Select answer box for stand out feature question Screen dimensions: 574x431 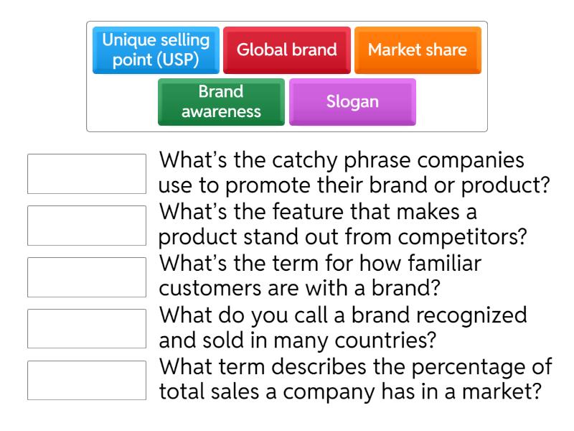(87, 226)
